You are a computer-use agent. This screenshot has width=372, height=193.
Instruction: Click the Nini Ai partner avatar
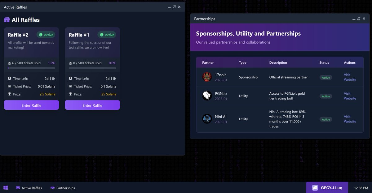coord(207,119)
